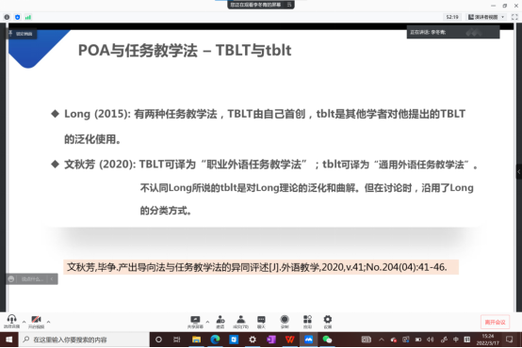Open the members list icon
The height and width of the screenshot is (348, 522).
coord(240,322)
